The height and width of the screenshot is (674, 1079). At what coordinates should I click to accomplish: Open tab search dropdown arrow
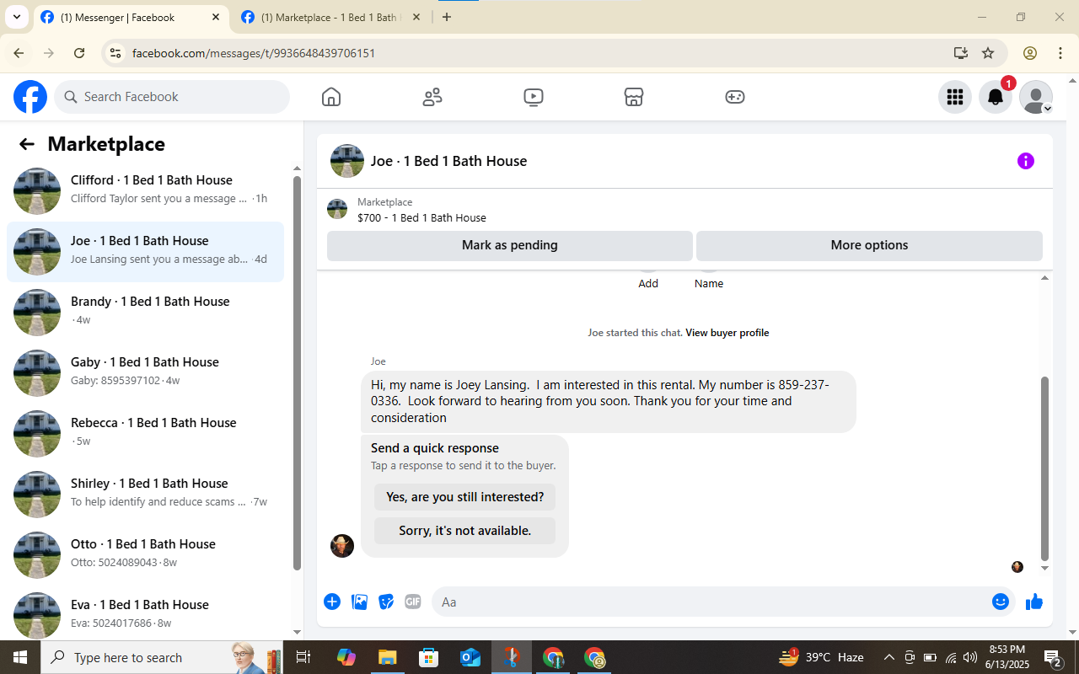tap(16, 17)
